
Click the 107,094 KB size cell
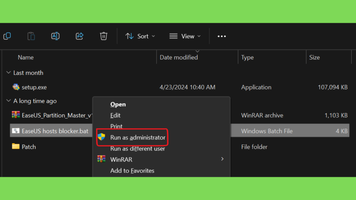click(x=333, y=87)
